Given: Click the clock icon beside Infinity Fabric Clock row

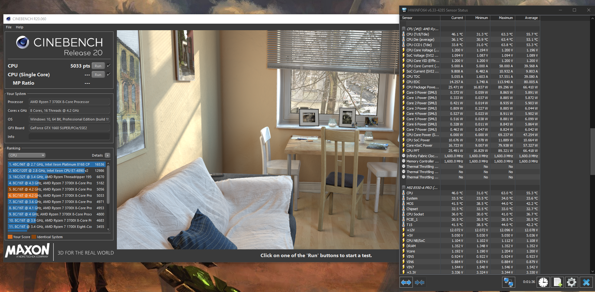Looking at the screenshot, I should (404, 156).
